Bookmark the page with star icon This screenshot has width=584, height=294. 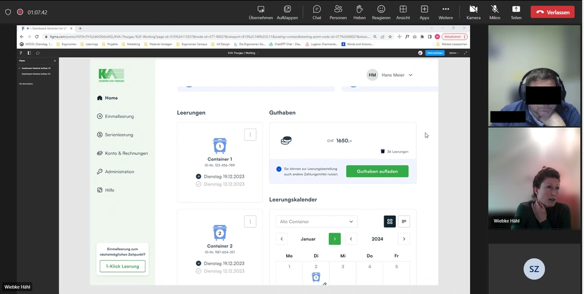390,37
